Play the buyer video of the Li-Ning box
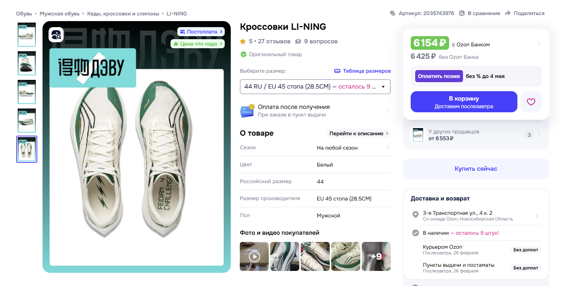Image resolution: width=562 pixels, height=286 pixels. coord(254,257)
